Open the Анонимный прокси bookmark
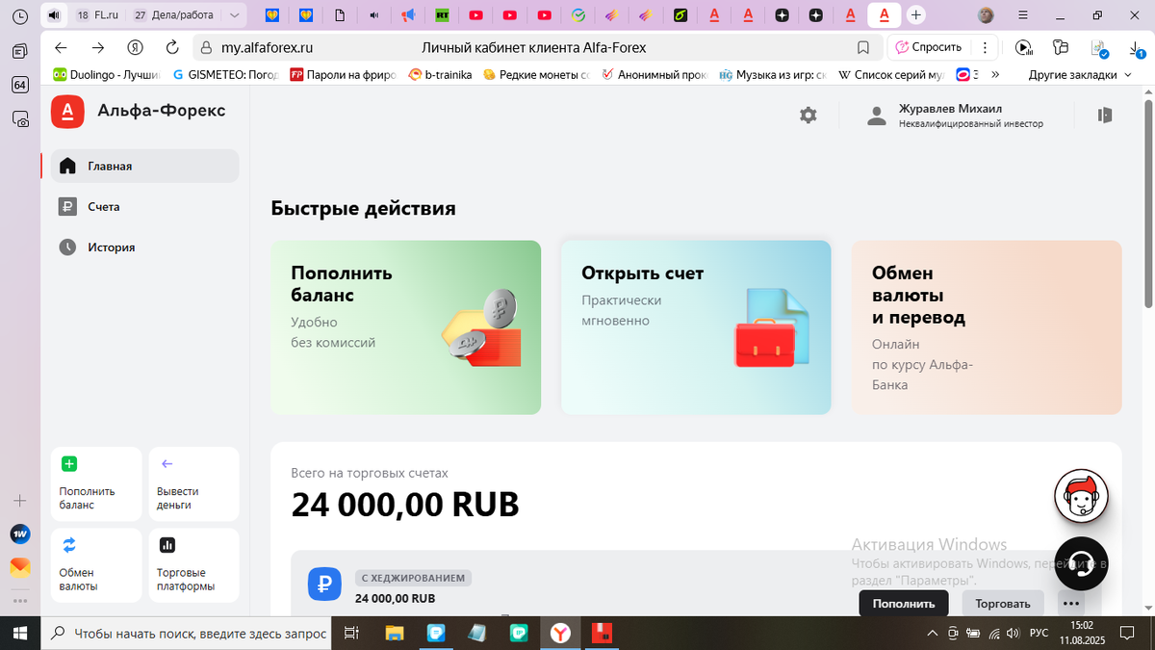The height and width of the screenshot is (650, 1155). tap(655, 74)
